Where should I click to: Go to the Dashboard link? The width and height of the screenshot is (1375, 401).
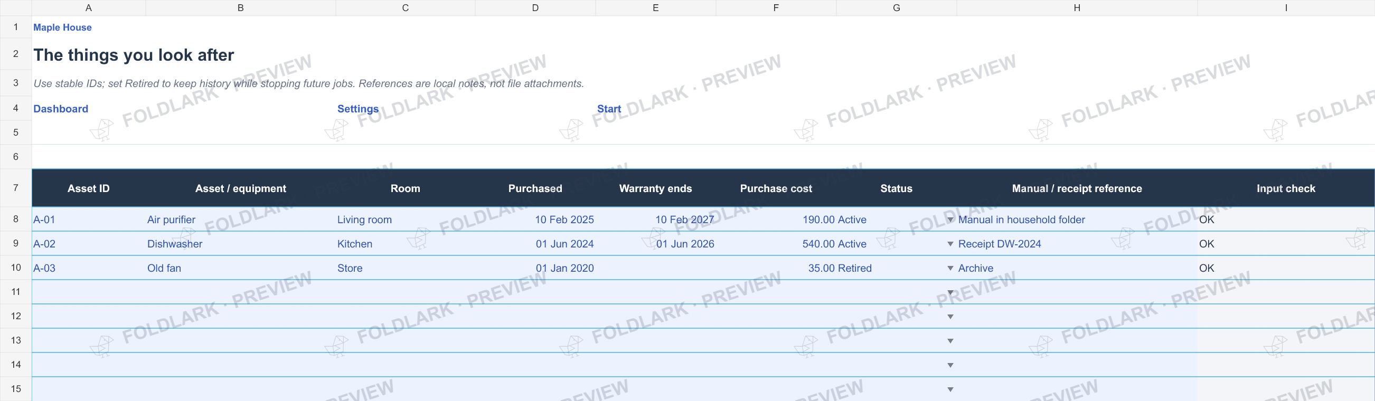pos(61,109)
